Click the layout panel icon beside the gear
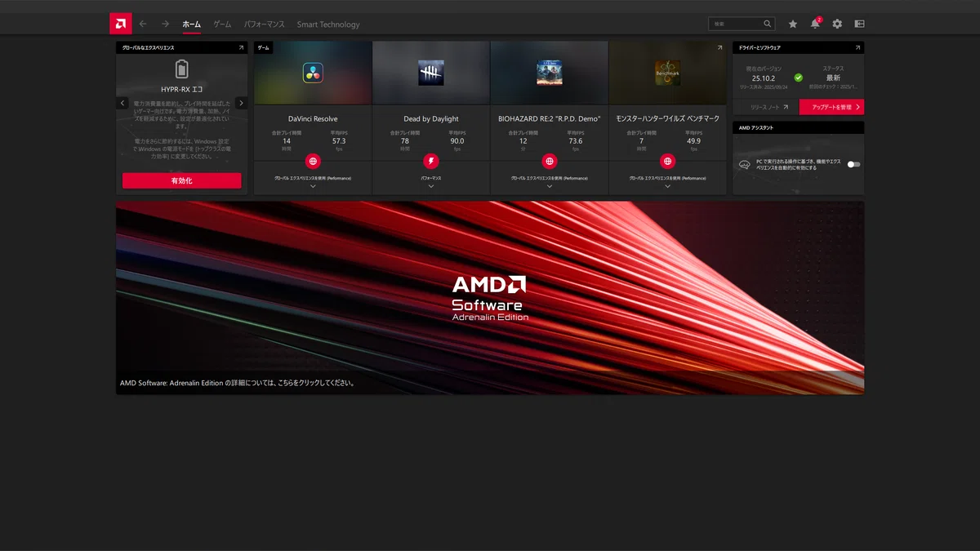Viewport: 980px width, 551px height. point(859,24)
